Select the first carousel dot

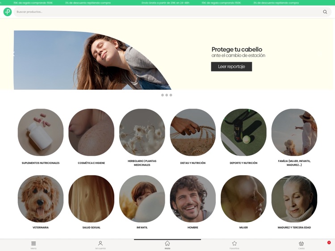[163, 95]
